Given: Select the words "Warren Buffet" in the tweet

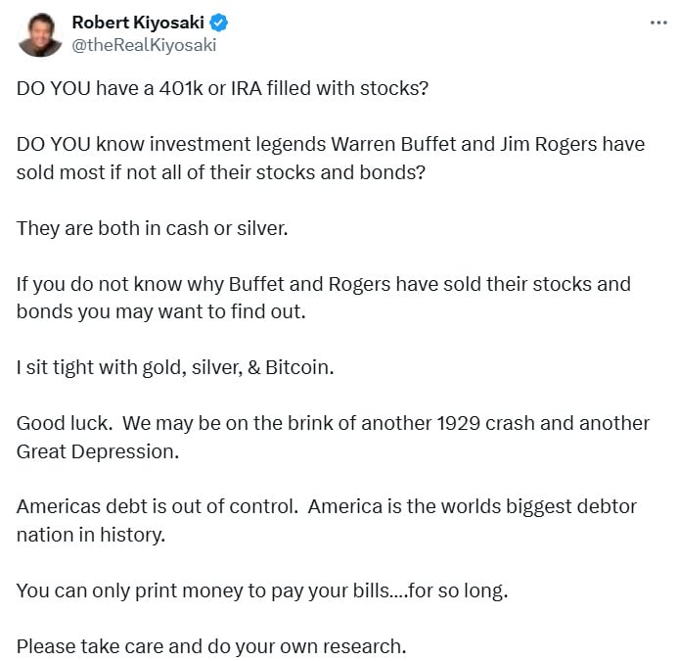Looking at the screenshot, I should coord(385,144).
